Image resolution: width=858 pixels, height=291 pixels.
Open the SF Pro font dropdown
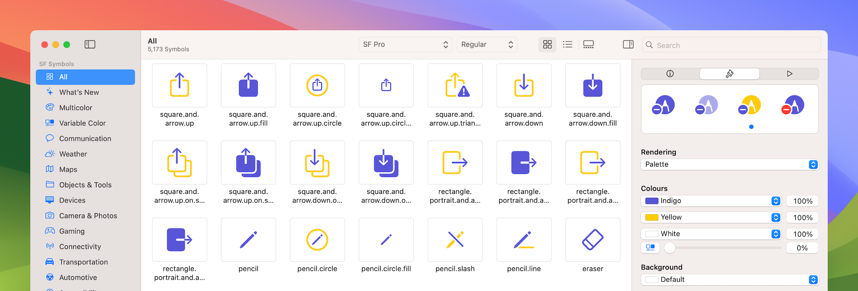[405, 44]
